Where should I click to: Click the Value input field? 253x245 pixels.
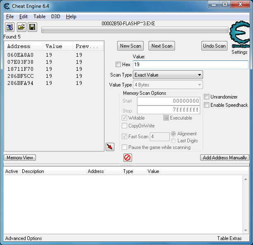(191, 65)
